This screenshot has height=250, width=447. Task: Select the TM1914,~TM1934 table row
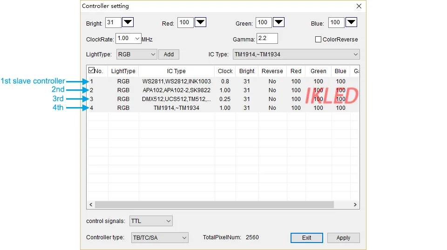[x=223, y=108]
